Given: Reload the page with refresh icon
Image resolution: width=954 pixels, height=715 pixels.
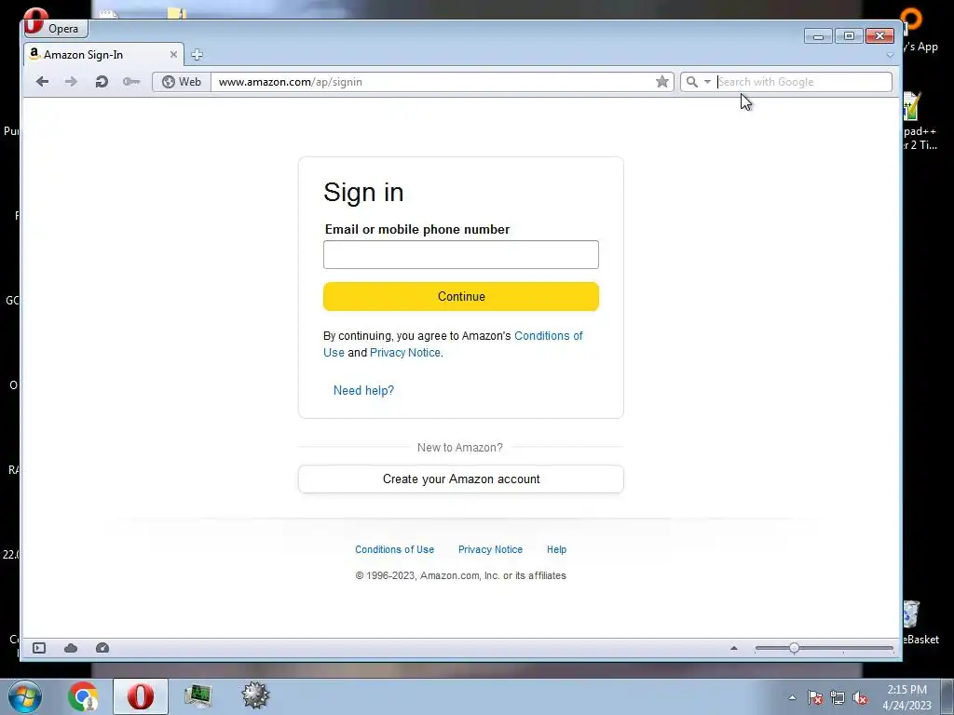Looking at the screenshot, I should click(102, 82).
